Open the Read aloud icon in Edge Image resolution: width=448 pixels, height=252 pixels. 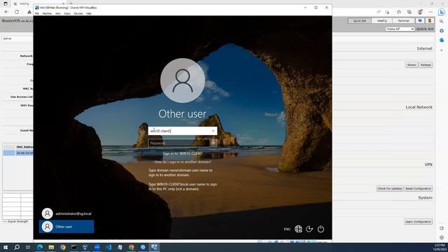tap(379, 12)
